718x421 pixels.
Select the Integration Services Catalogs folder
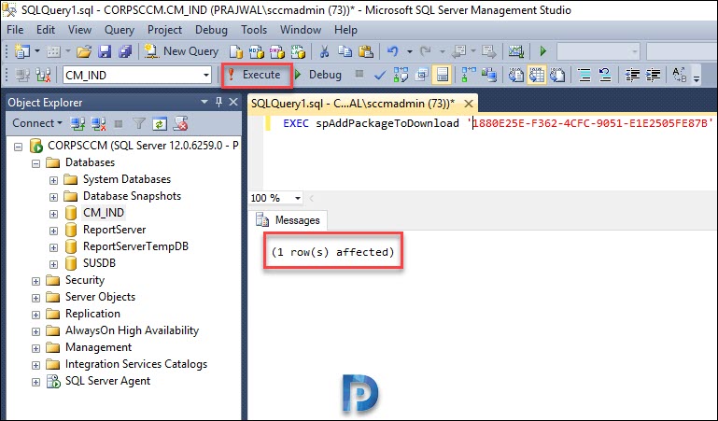click(x=136, y=364)
